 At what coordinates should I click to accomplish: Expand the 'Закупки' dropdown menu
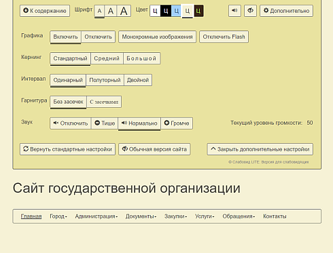(x=175, y=216)
